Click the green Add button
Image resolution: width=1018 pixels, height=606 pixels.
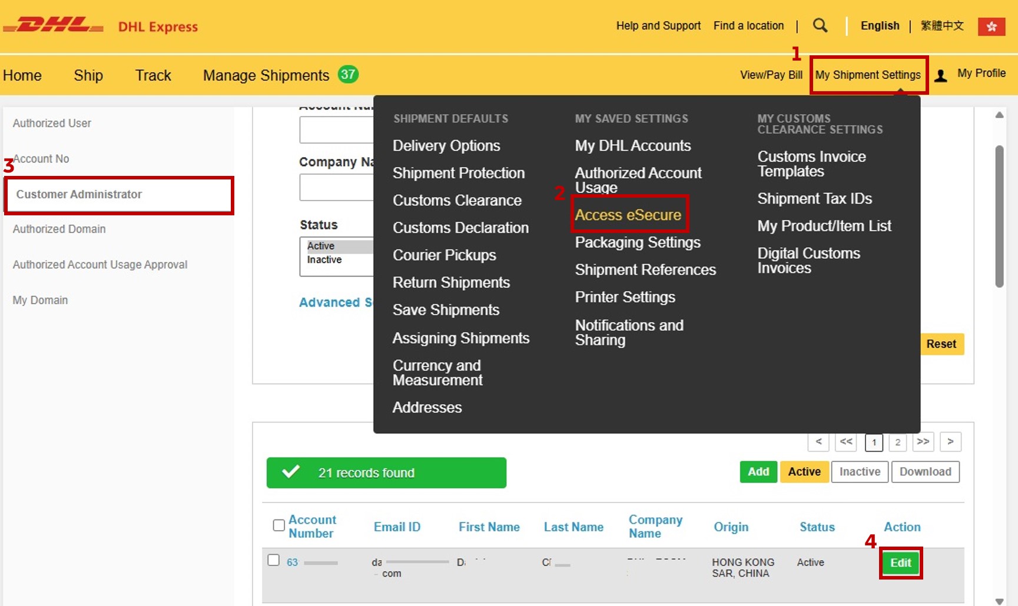tap(758, 472)
